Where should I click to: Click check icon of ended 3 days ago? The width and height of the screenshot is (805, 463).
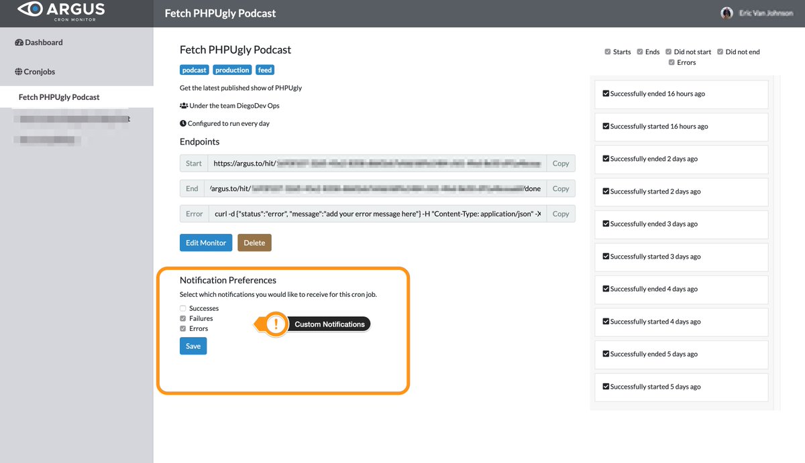click(606, 224)
